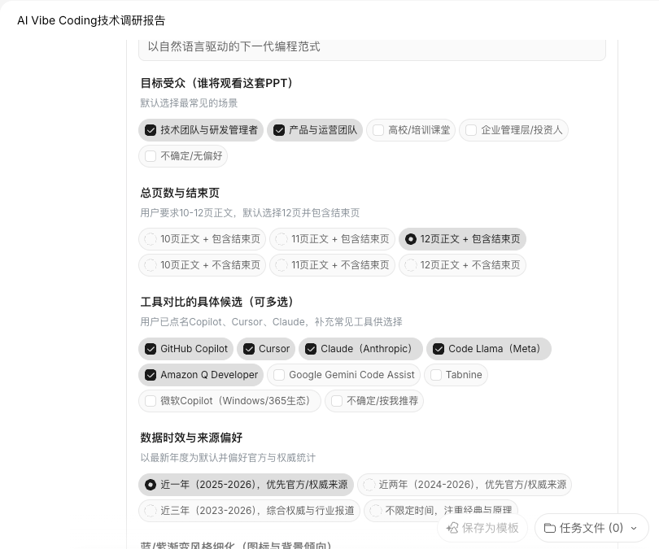Select 近一年 (2025-2026) data range

click(x=246, y=485)
